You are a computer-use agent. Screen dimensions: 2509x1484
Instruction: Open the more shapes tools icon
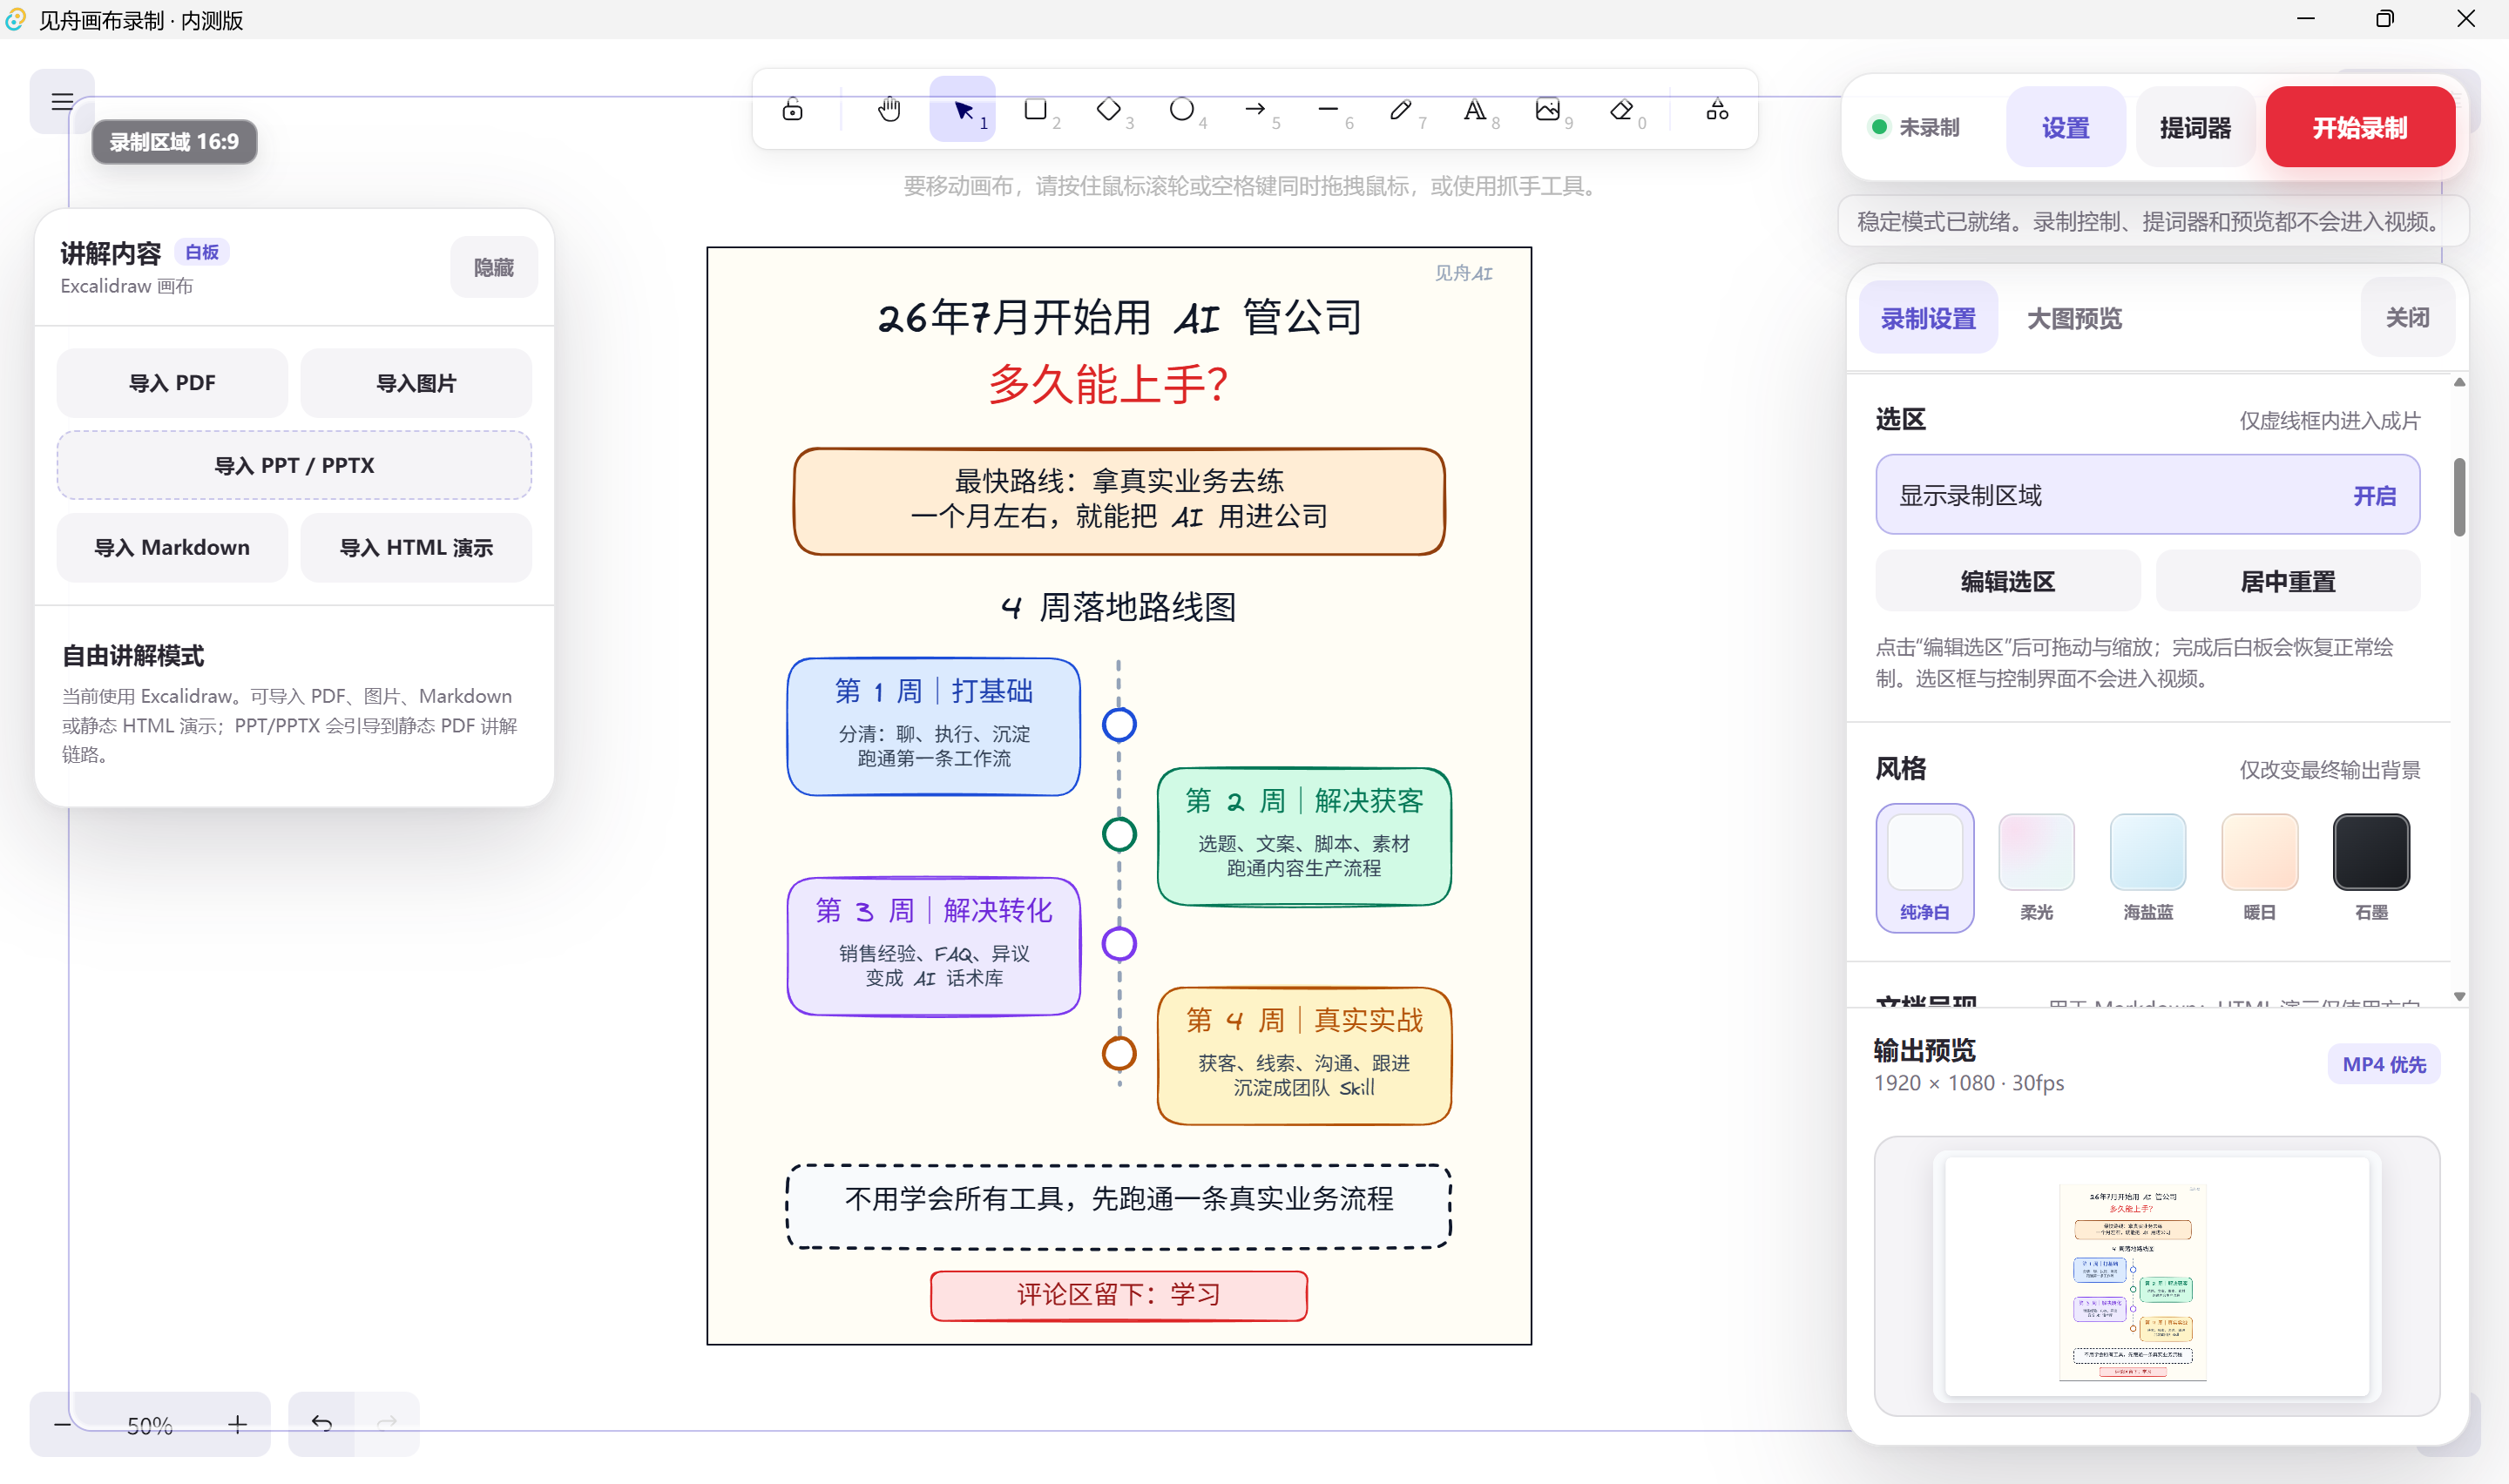tap(1717, 110)
